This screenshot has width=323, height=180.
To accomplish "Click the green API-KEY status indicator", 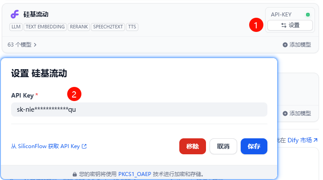I will click(308, 15).
